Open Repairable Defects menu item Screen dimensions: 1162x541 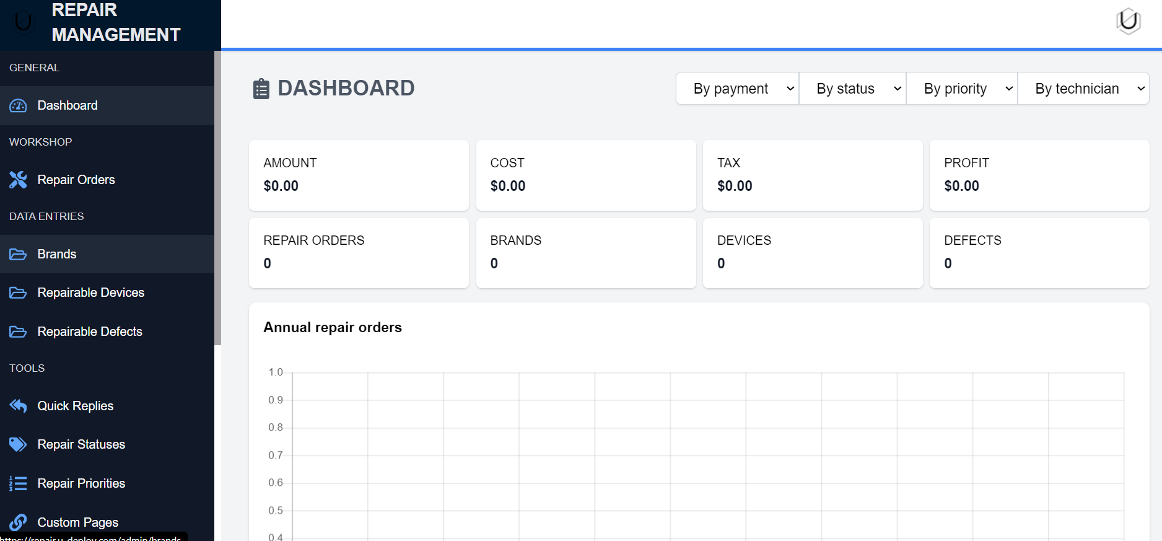[x=90, y=332]
